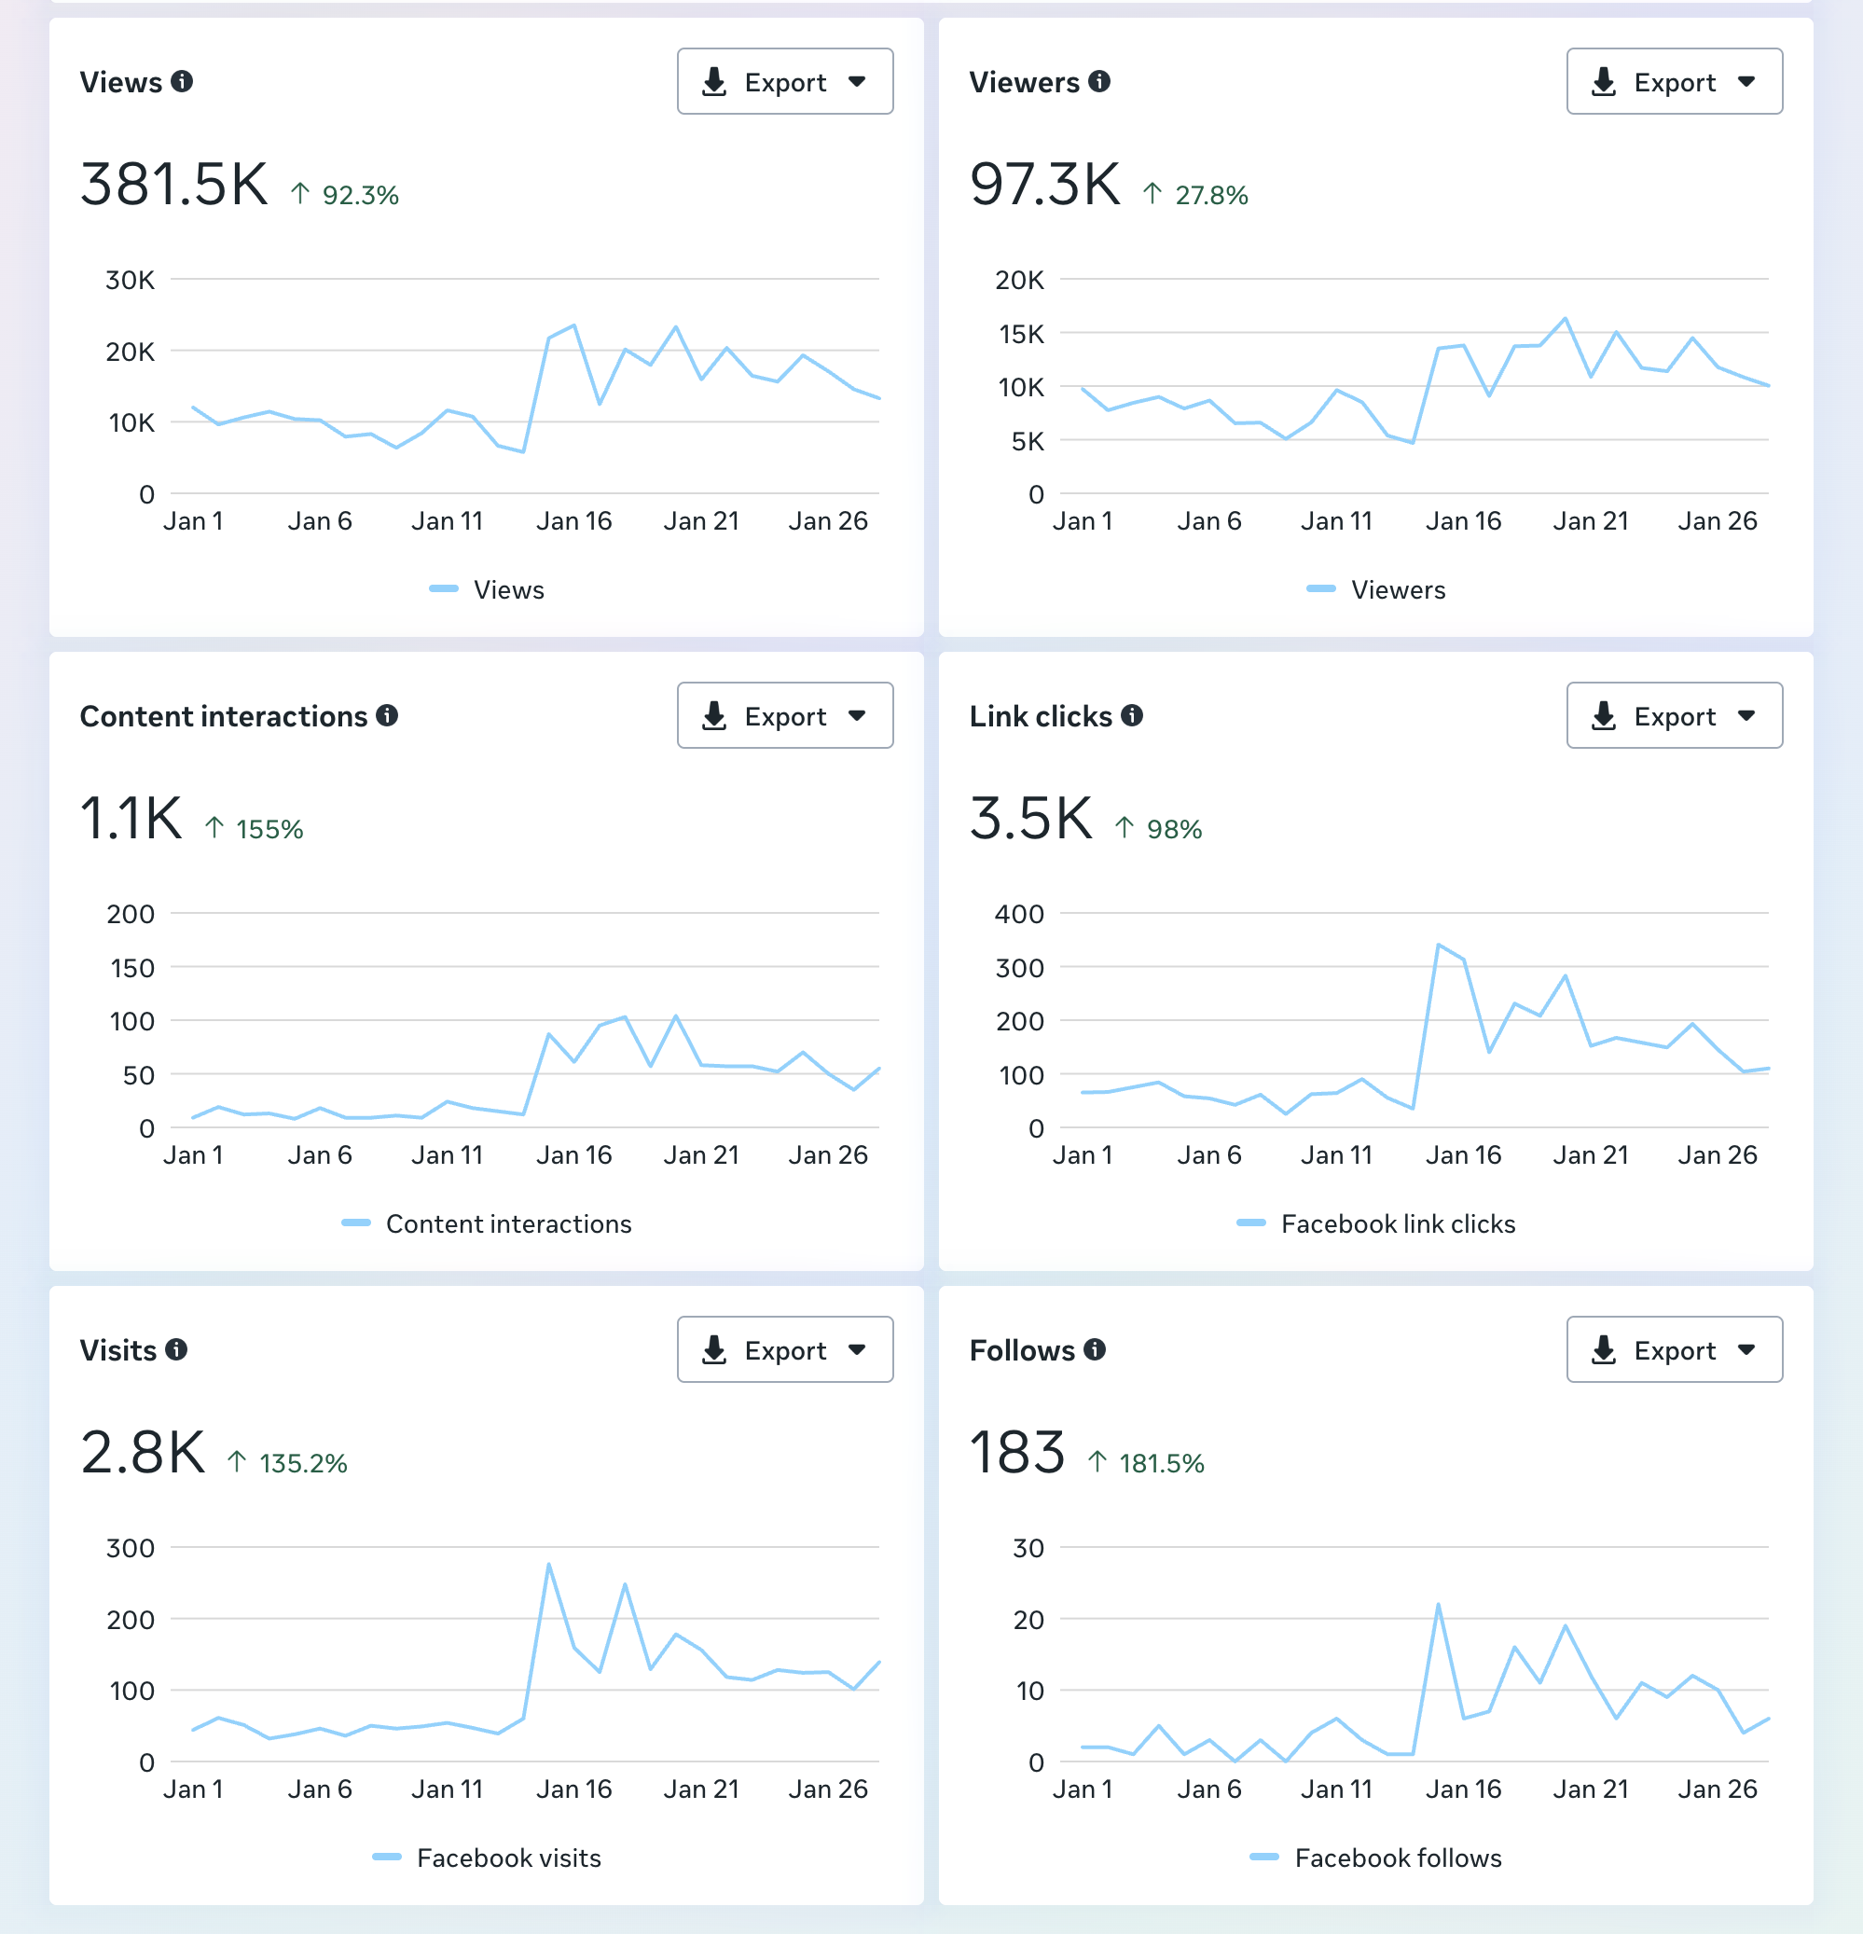1863x1934 pixels.
Task: Click download icon in Follows Export button
Action: click(x=1604, y=1350)
